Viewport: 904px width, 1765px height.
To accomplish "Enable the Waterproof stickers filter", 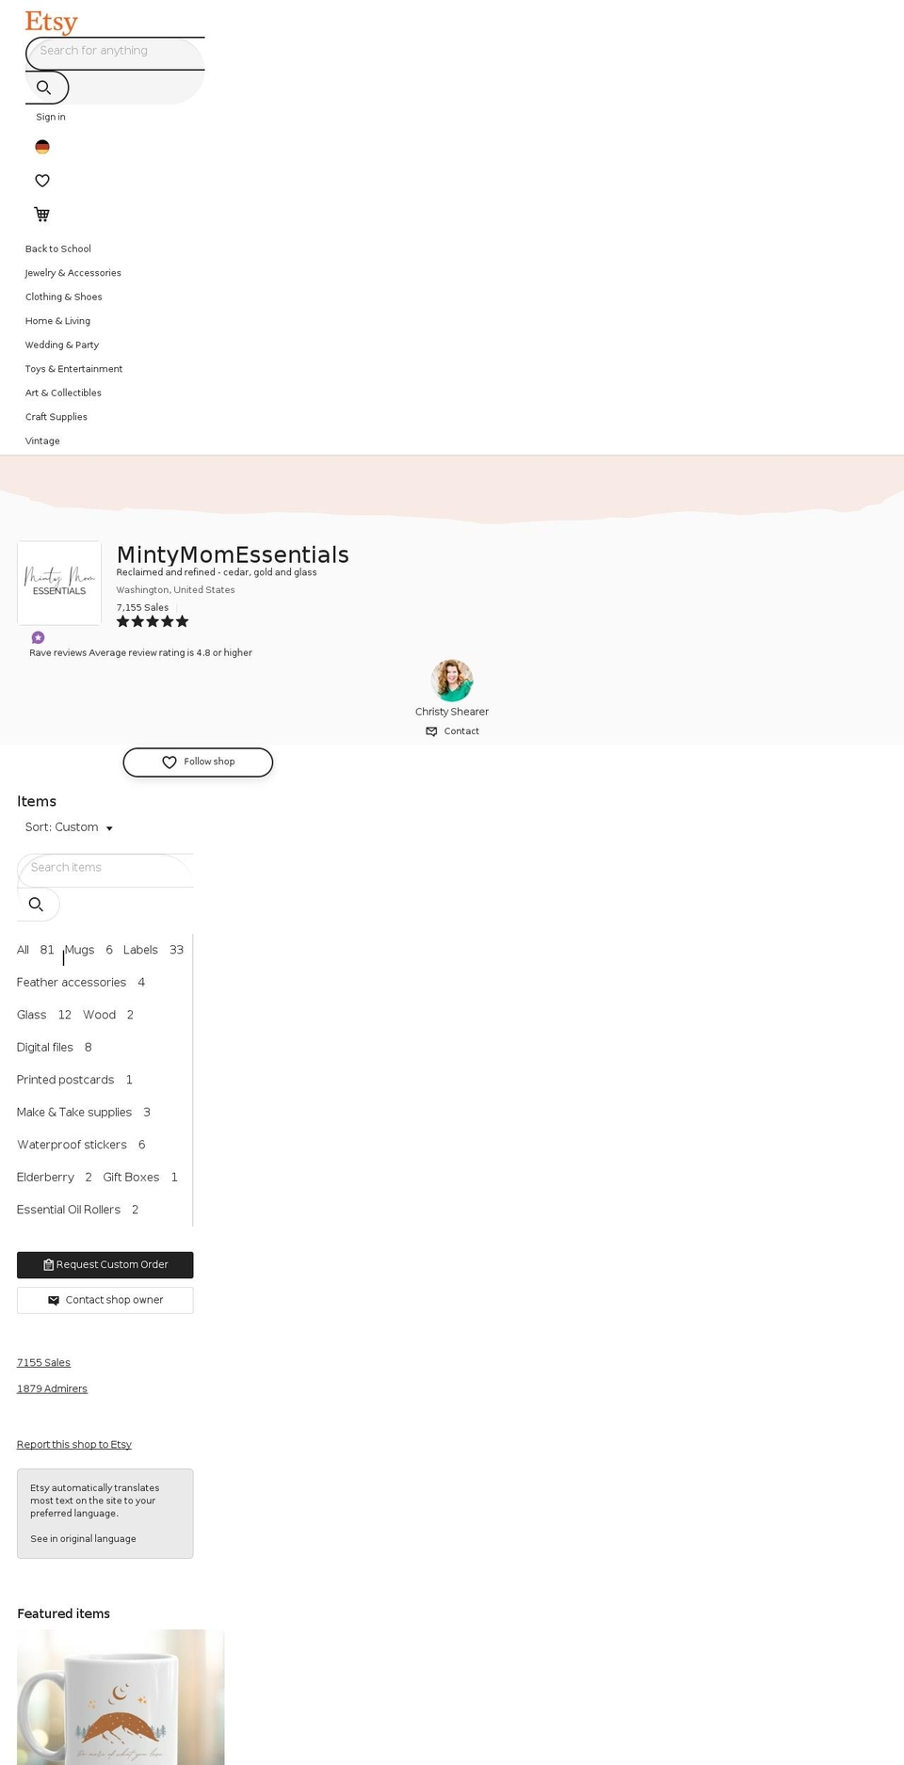I will 72,1144.
